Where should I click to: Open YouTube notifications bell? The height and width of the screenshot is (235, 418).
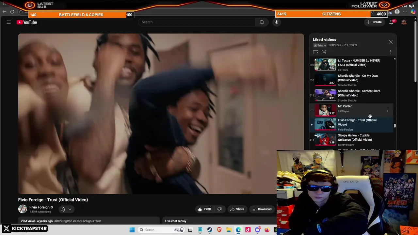[391, 22]
